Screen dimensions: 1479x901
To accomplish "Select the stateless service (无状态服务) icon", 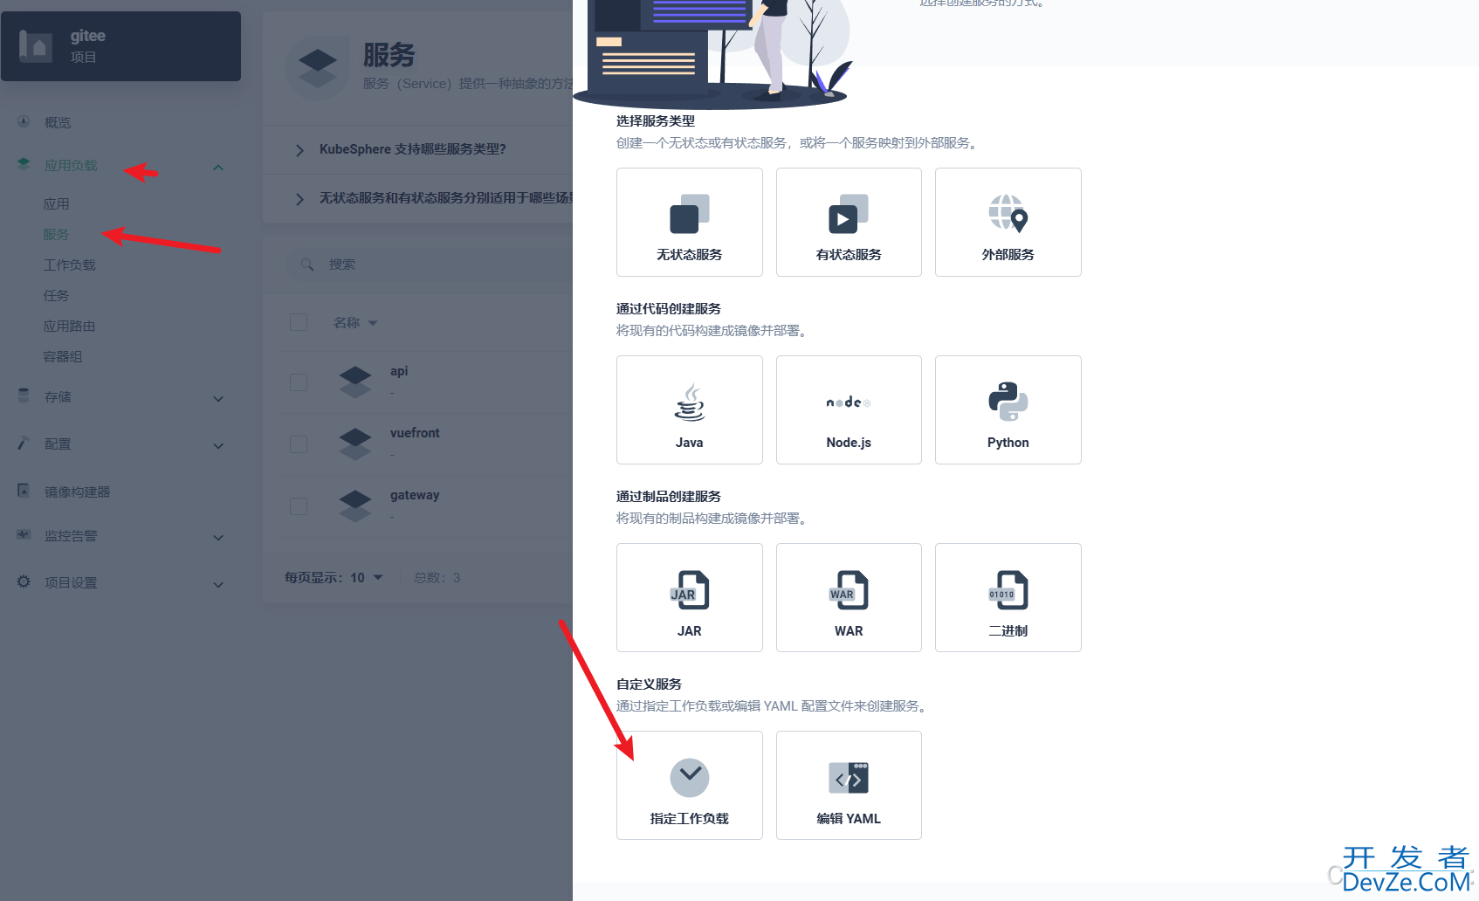I will click(x=690, y=214).
